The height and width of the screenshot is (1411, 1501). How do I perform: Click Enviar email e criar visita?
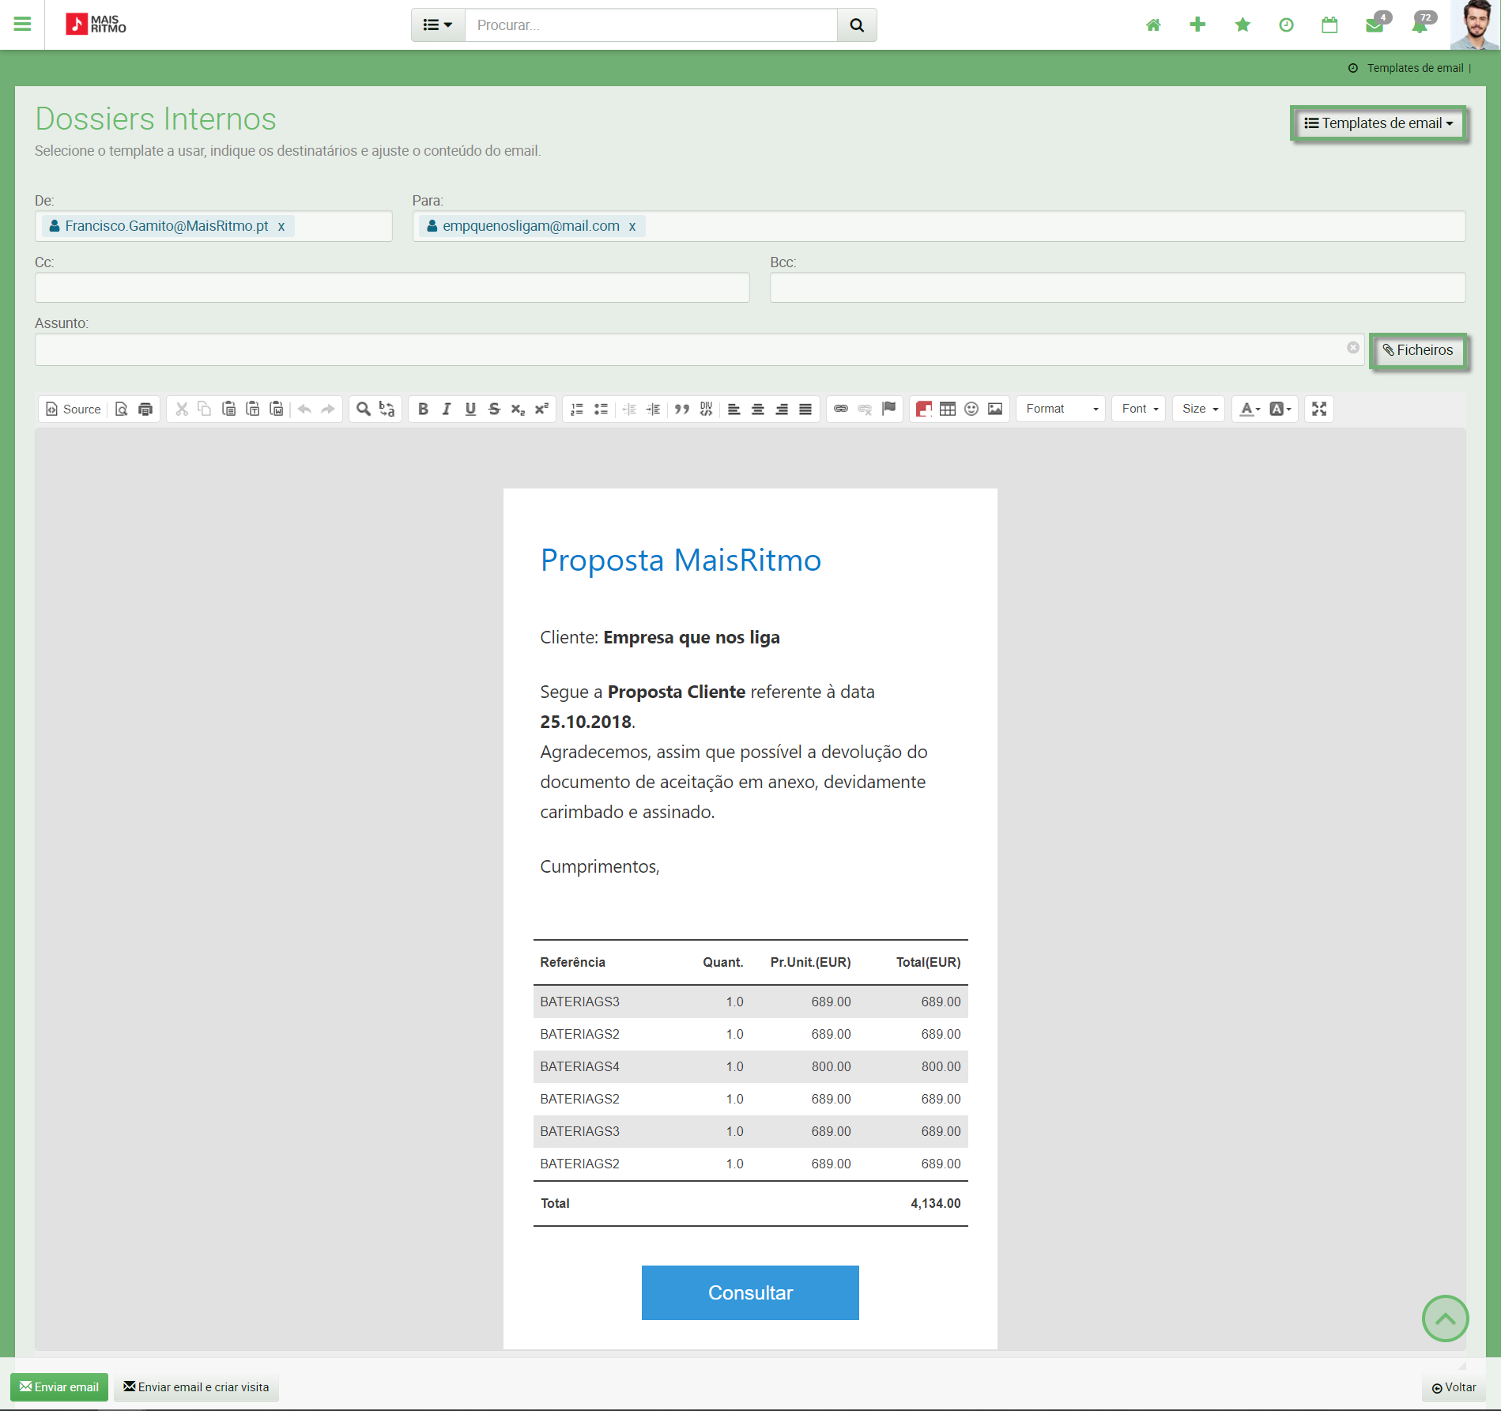[x=196, y=1387]
